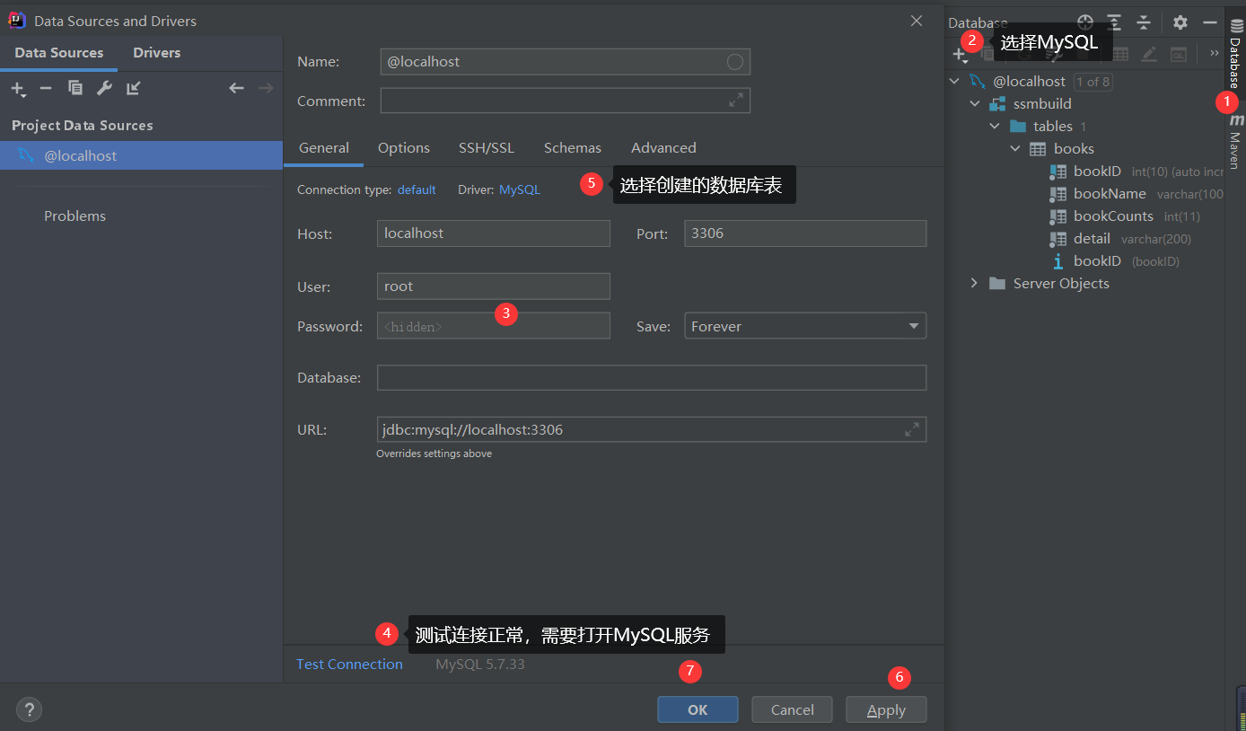Collapse the books table node
This screenshot has width=1246, height=731.
click(1015, 149)
